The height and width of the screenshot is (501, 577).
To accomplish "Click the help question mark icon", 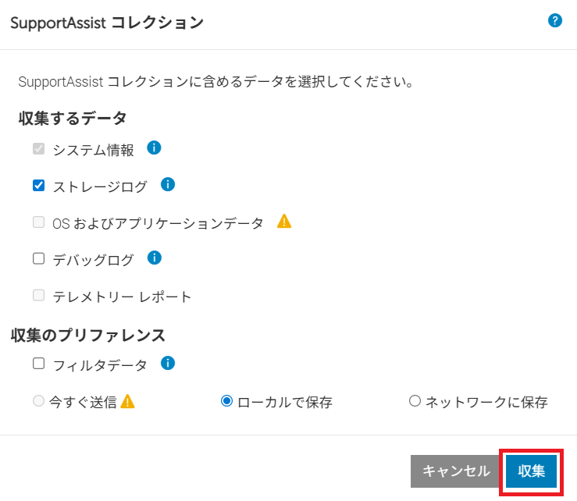I will tap(555, 21).
